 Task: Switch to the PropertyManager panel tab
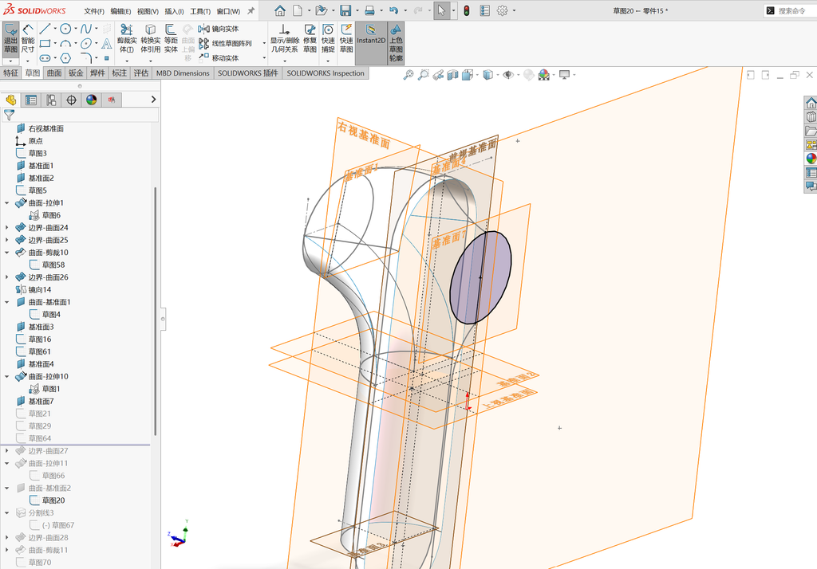(x=31, y=100)
